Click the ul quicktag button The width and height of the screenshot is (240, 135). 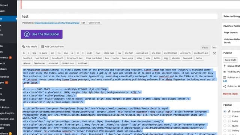click(72, 53)
